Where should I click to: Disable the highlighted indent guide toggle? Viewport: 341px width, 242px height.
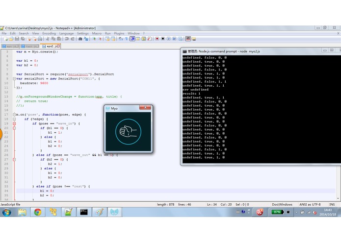(x=132, y=39)
